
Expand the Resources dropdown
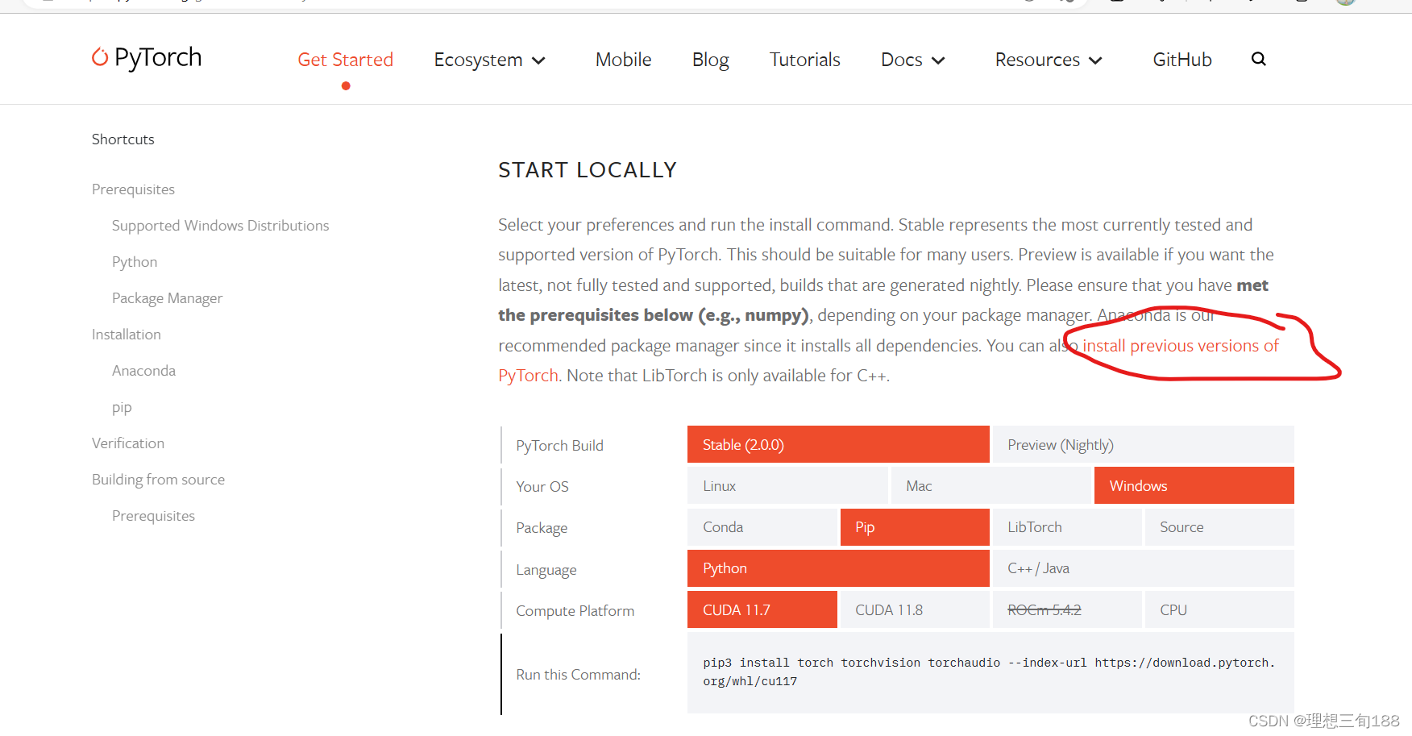(1047, 59)
